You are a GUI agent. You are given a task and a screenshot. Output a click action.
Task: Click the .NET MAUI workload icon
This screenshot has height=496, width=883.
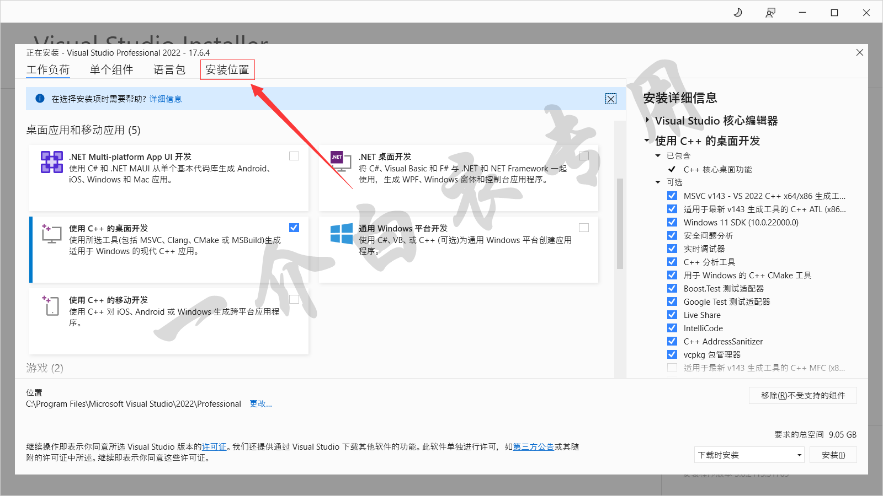click(x=51, y=162)
